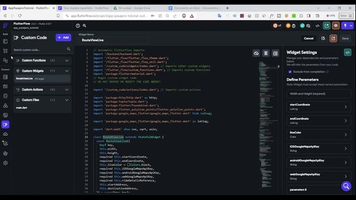
Task: Click the code editor minimap scrollbar handle
Action: coord(279,67)
